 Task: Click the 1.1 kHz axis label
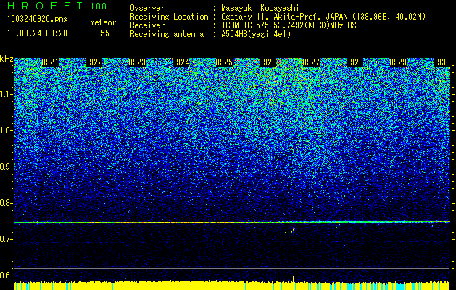tap(7, 94)
